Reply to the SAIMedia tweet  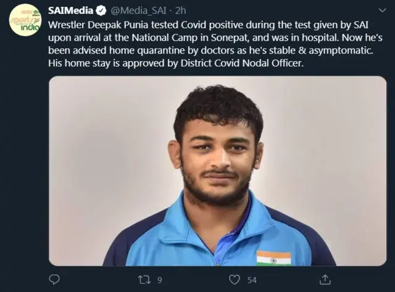[56, 280]
